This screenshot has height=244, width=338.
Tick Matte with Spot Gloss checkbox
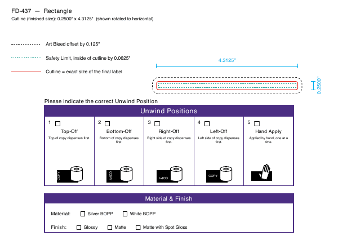138,228
